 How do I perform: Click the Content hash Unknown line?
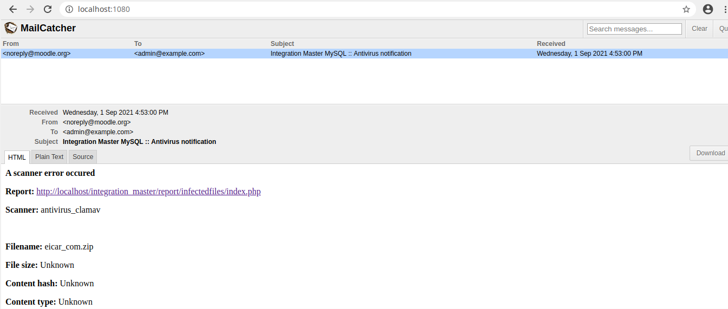click(50, 284)
